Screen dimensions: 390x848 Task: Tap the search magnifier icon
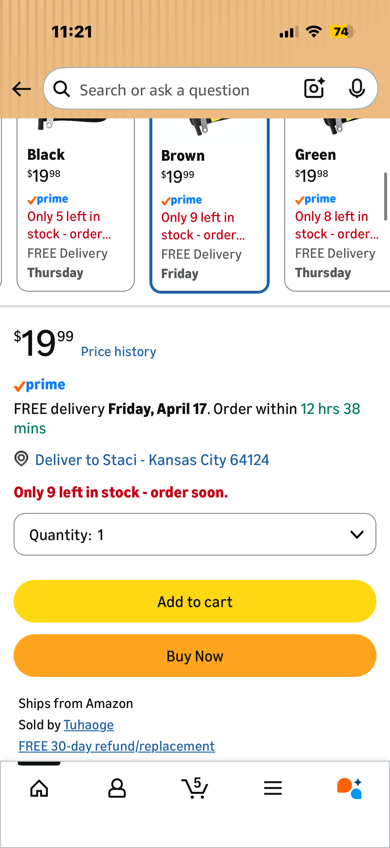62,89
